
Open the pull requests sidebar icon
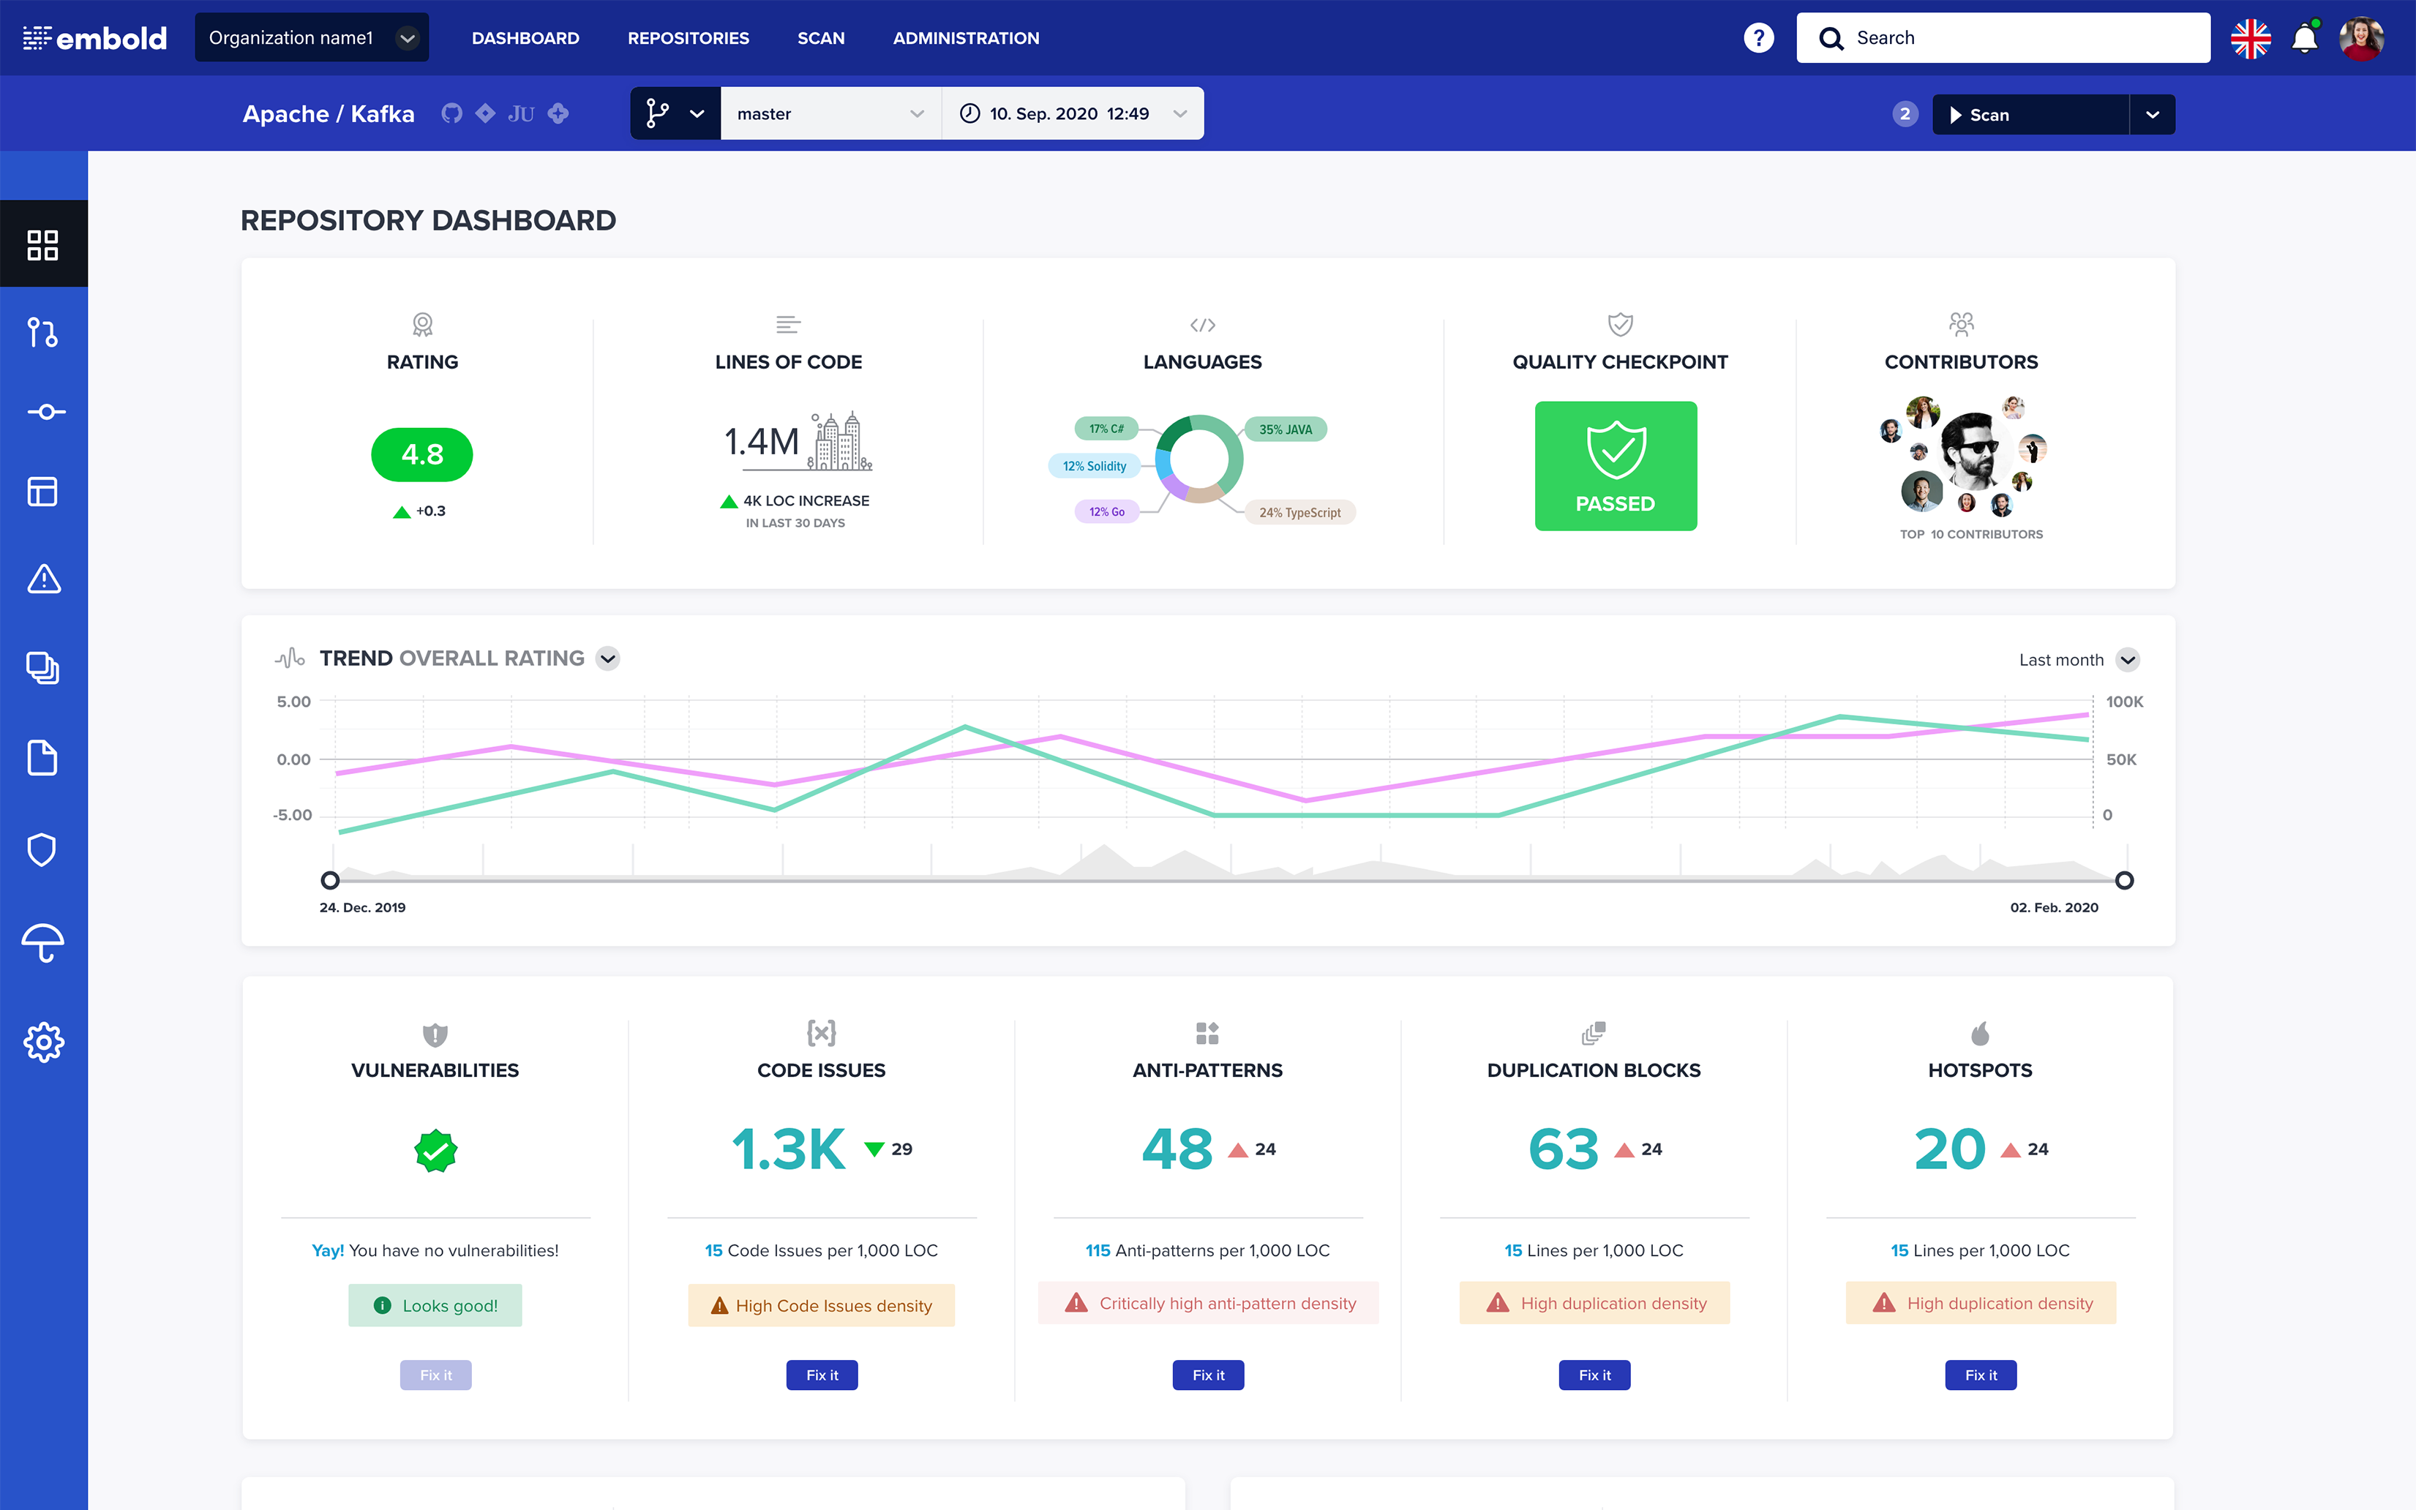coord(42,333)
